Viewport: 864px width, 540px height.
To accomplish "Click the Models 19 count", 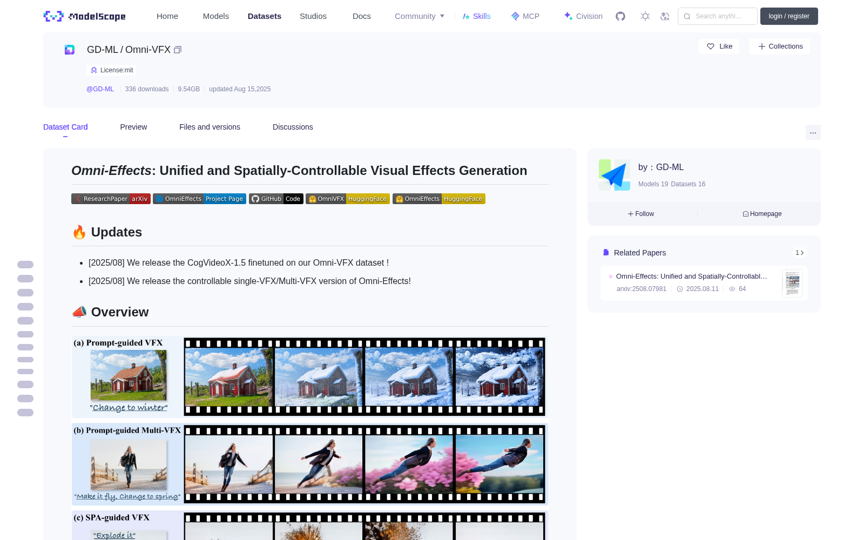I will 653,184.
